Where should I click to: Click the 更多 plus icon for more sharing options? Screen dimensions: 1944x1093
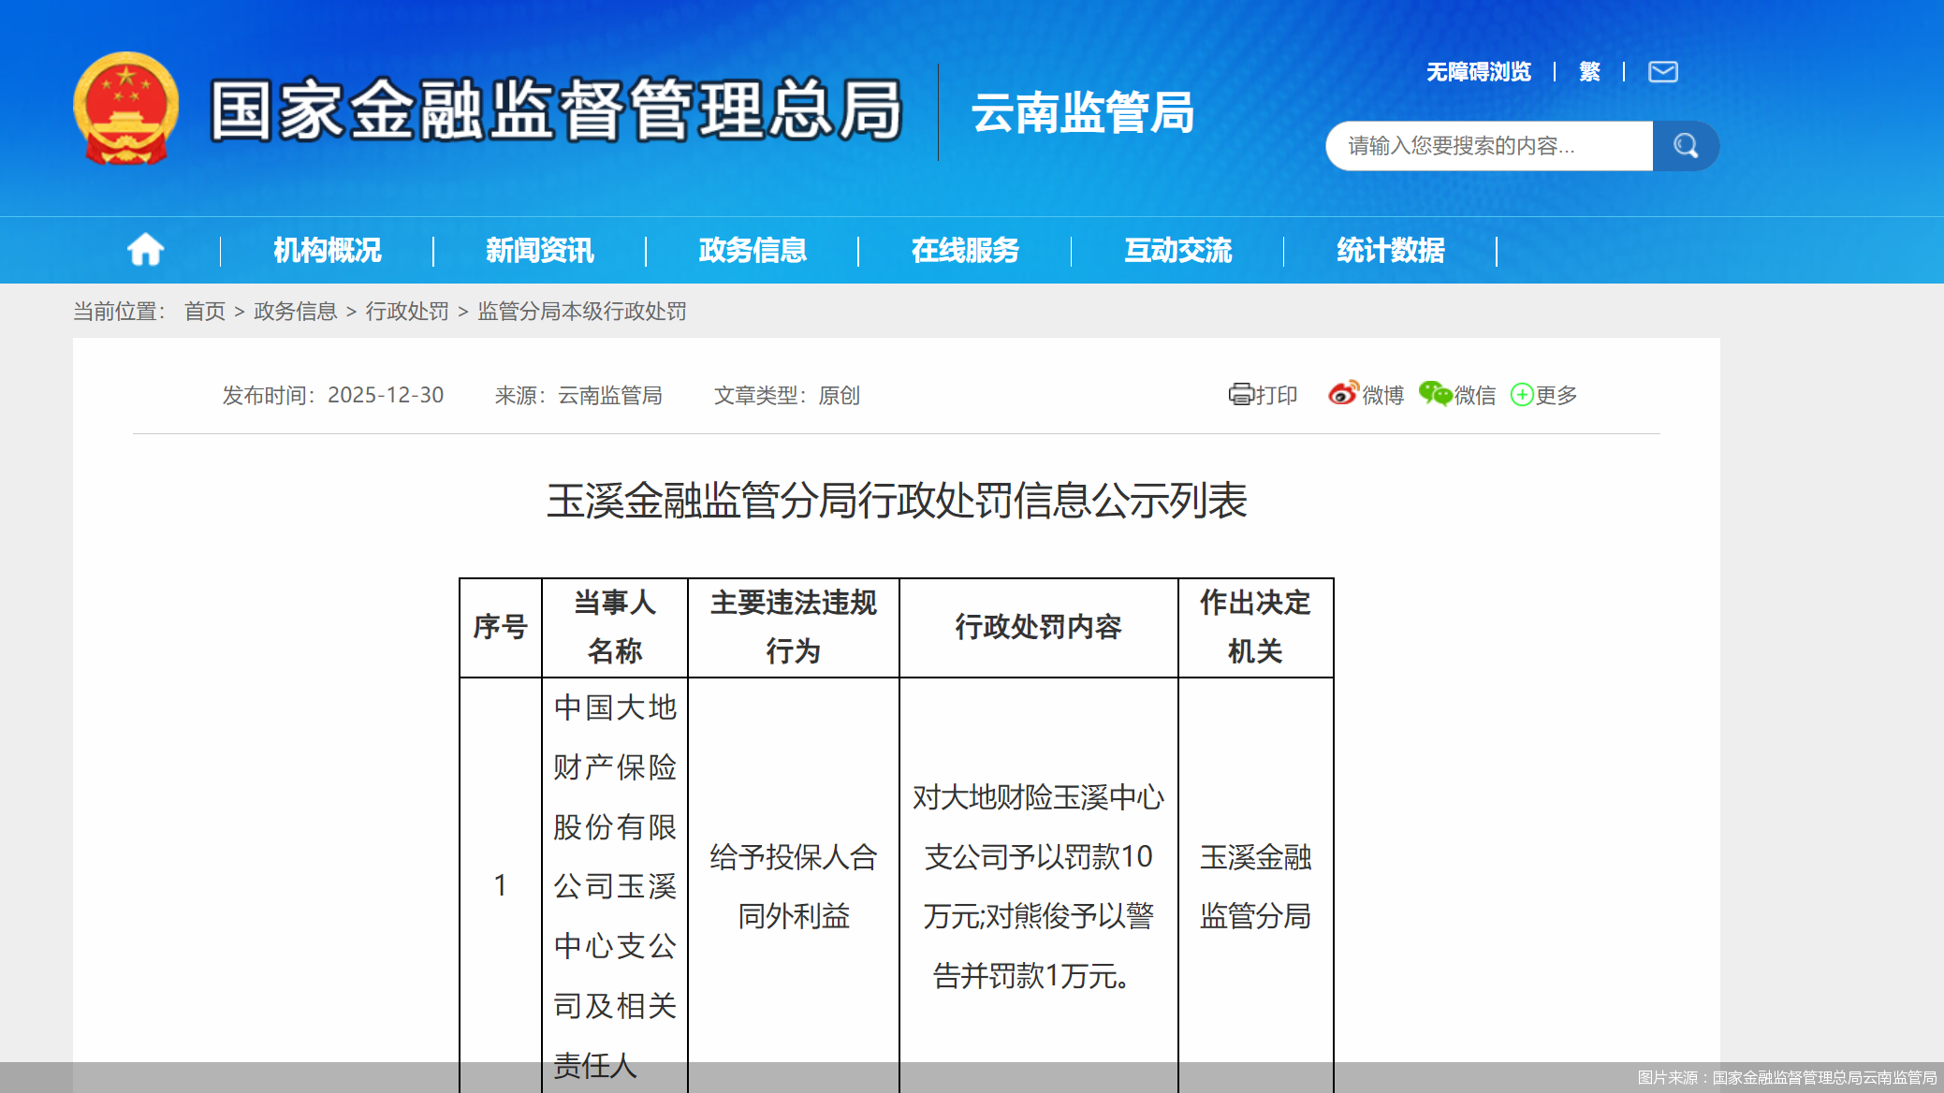pos(1522,395)
